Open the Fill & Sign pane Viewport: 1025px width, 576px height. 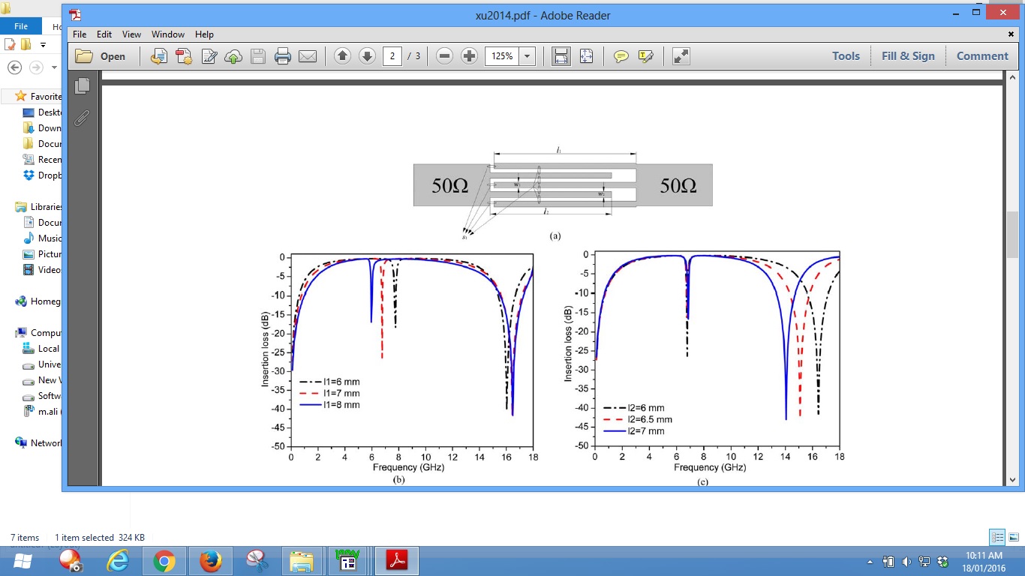(908, 56)
